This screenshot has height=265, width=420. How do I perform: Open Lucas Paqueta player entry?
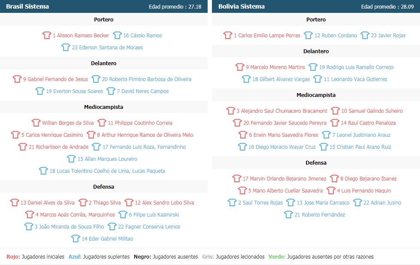[107, 171]
